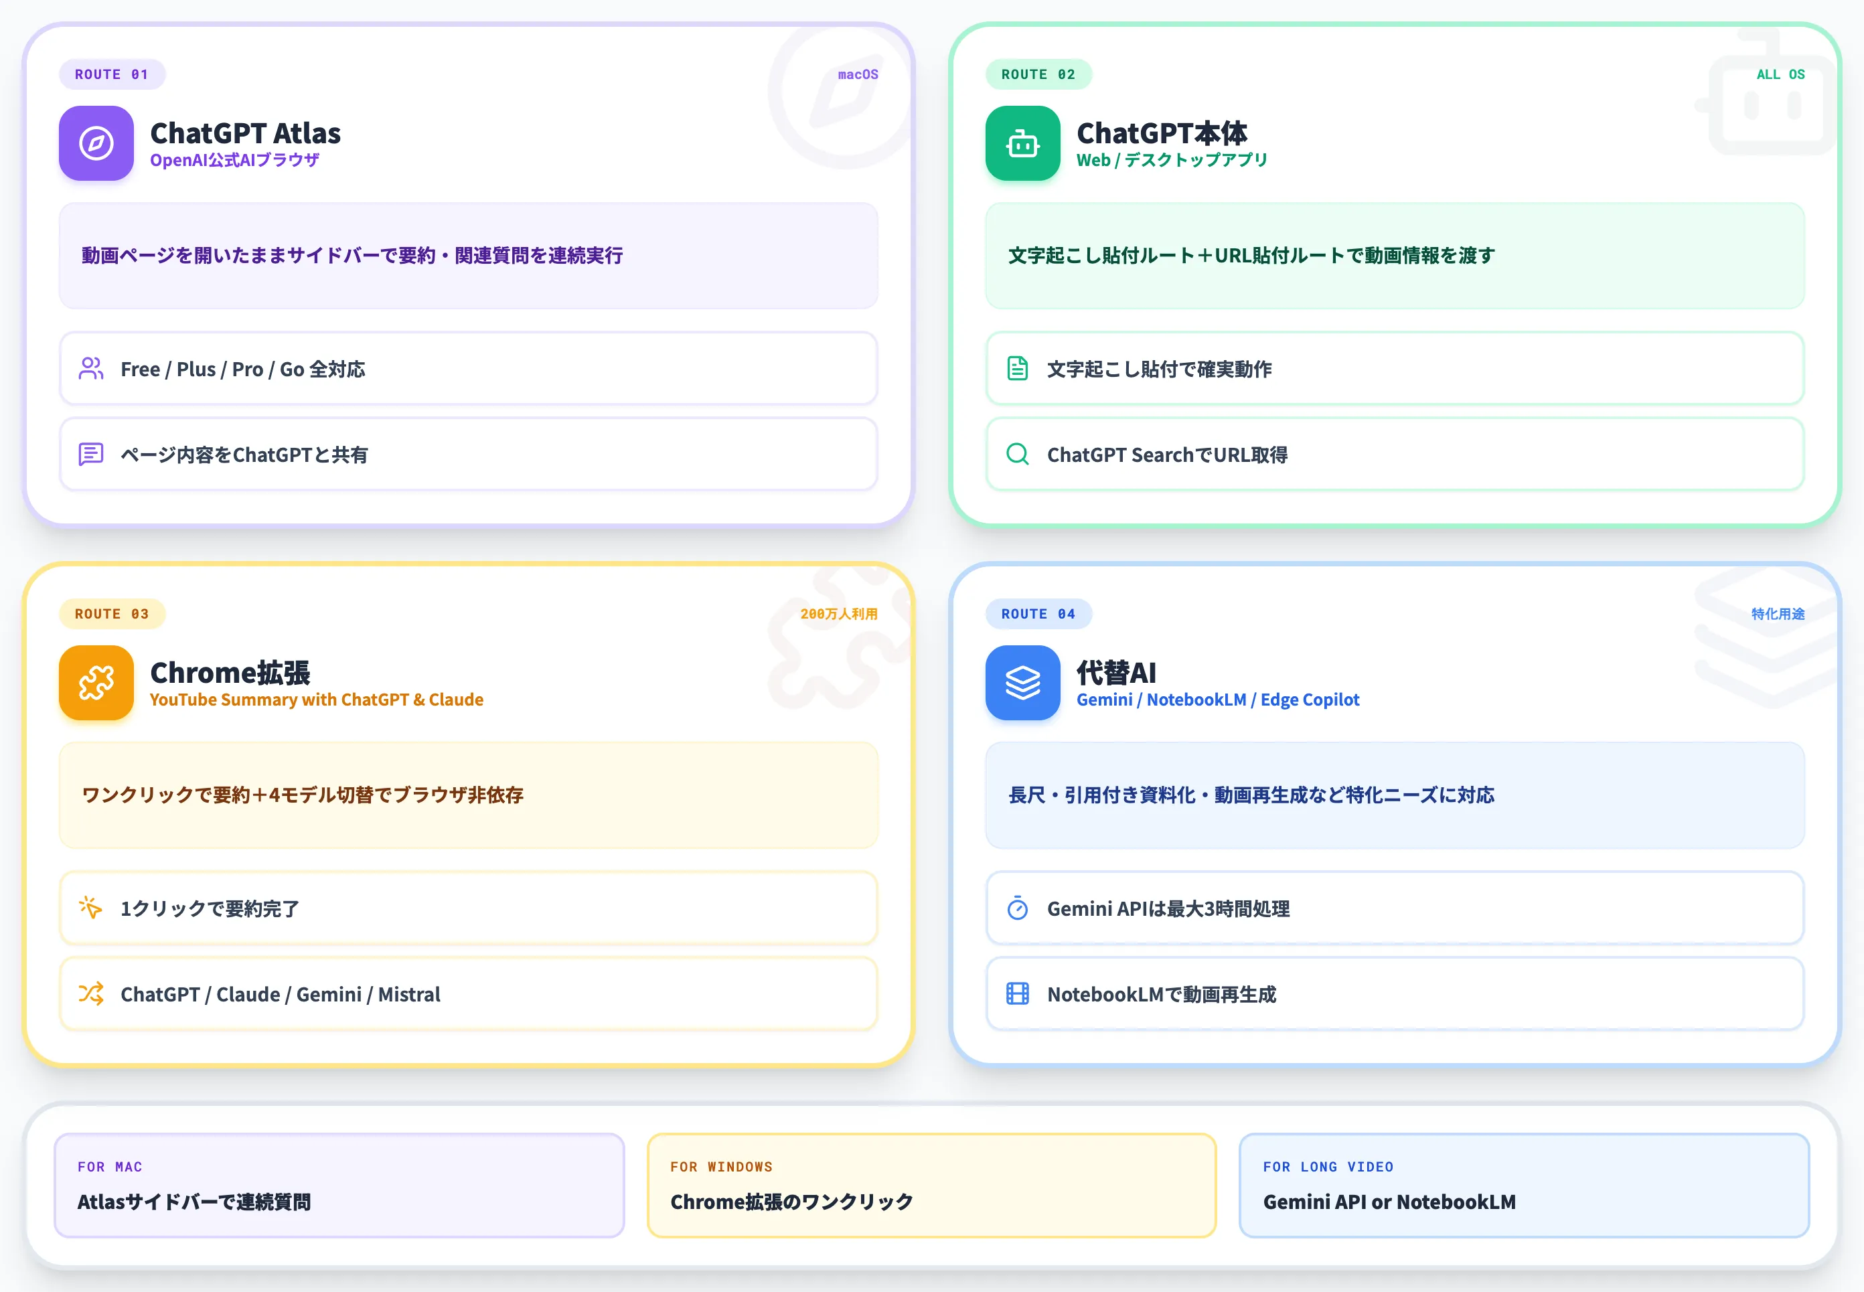The width and height of the screenshot is (1864, 1292).
Task: Click the shuffle icon beside ChatGPT / Claude / Gemini
Action: [90, 993]
